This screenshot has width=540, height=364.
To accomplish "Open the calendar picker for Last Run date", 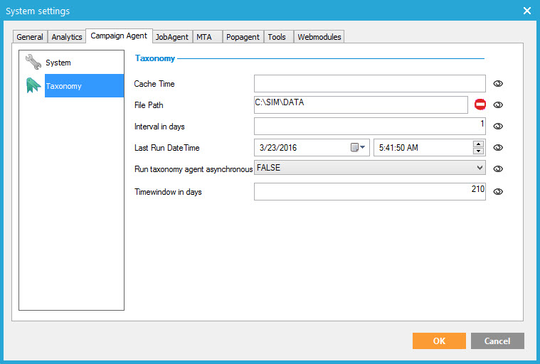I will [x=354, y=147].
